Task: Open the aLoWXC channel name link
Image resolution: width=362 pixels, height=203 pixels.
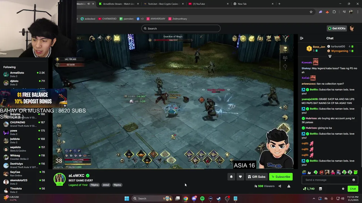Action: pos(76,176)
